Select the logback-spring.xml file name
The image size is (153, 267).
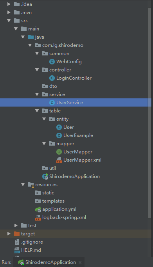coord(64,217)
